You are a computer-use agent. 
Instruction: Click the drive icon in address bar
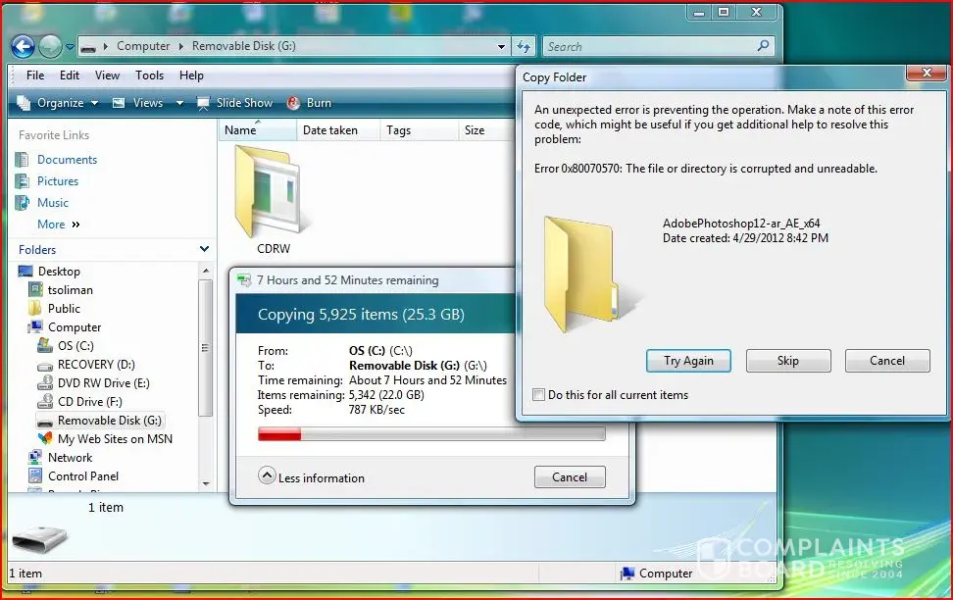88,47
